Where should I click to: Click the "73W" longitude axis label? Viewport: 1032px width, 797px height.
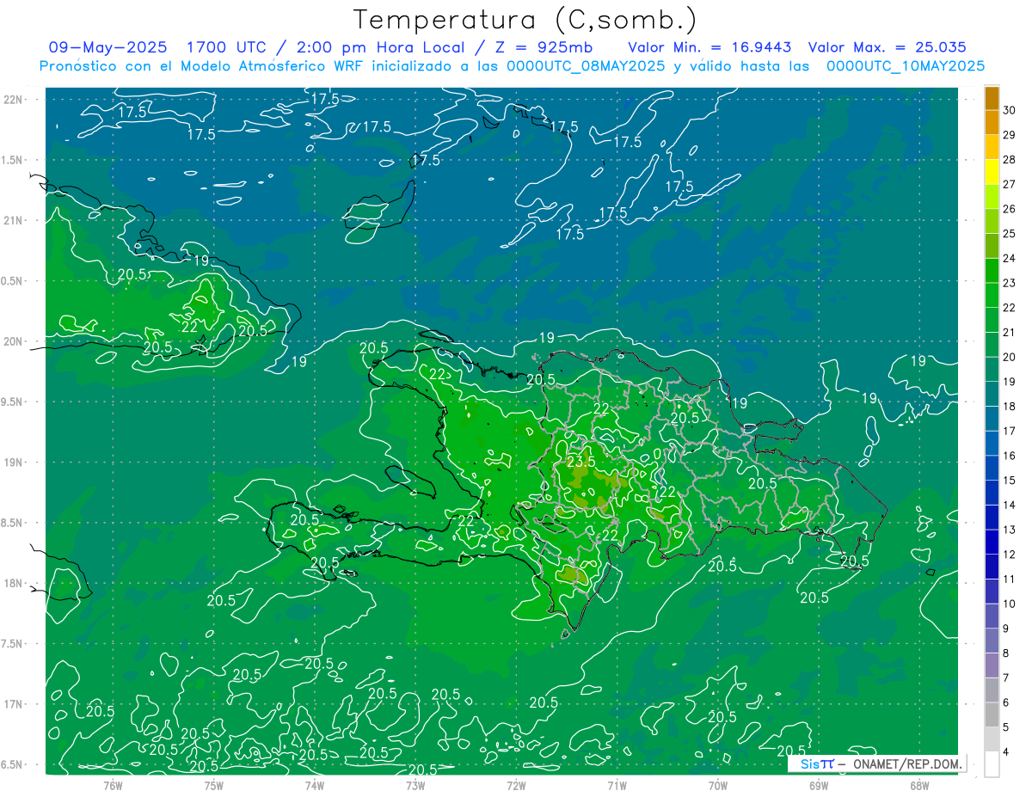click(415, 785)
